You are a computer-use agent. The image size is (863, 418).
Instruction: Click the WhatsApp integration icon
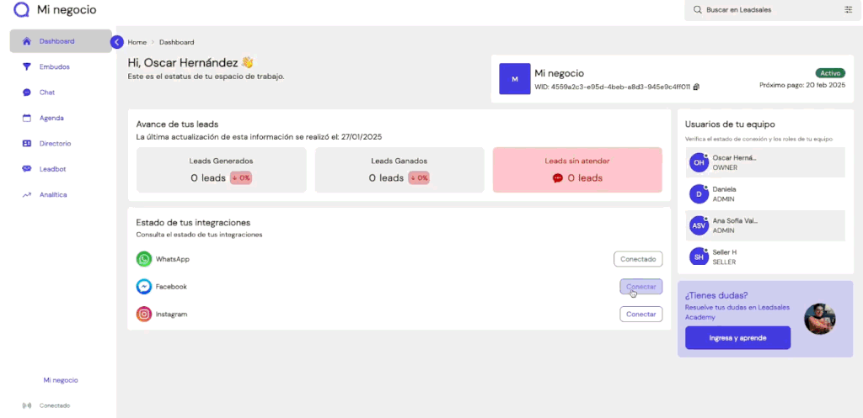tap(144, 259)
